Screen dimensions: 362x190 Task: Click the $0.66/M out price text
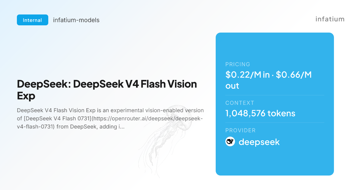(268, 80)
